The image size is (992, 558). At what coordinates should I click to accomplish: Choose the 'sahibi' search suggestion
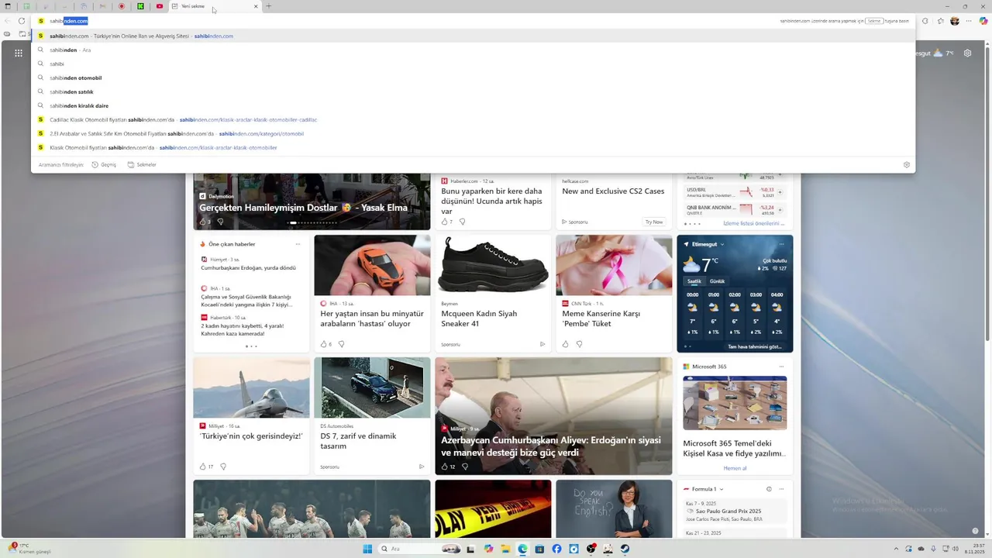click(x=473, y=64)
